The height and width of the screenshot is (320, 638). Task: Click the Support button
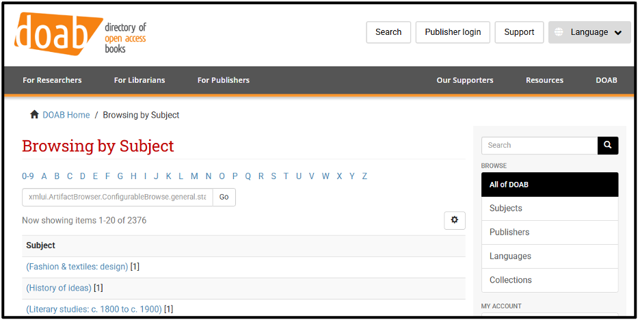[519, 33]
